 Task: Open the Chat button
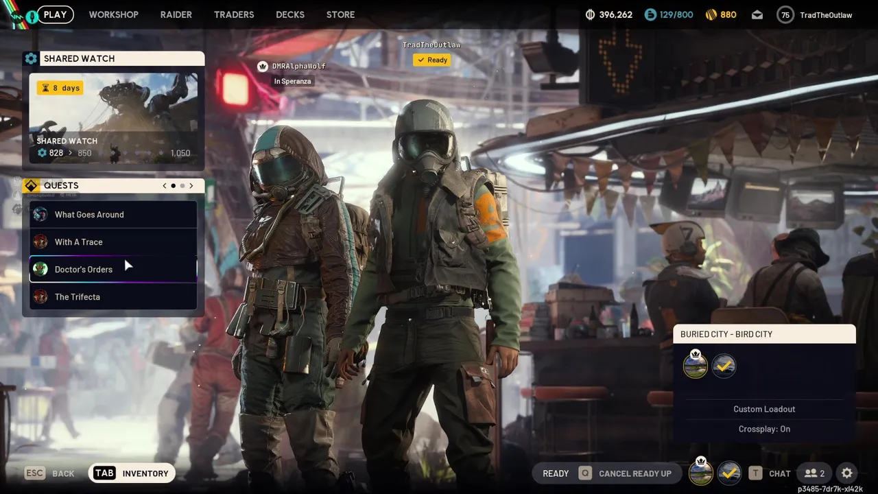tap(770, 473)
